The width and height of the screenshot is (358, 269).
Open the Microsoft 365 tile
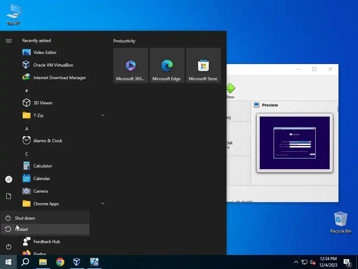(x=131, y=65)
